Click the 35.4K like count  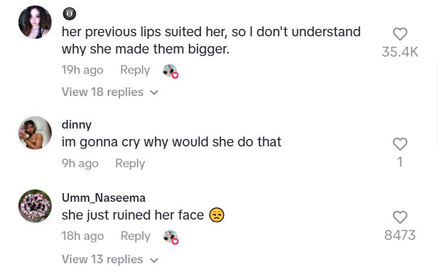[x=400, y=52]
